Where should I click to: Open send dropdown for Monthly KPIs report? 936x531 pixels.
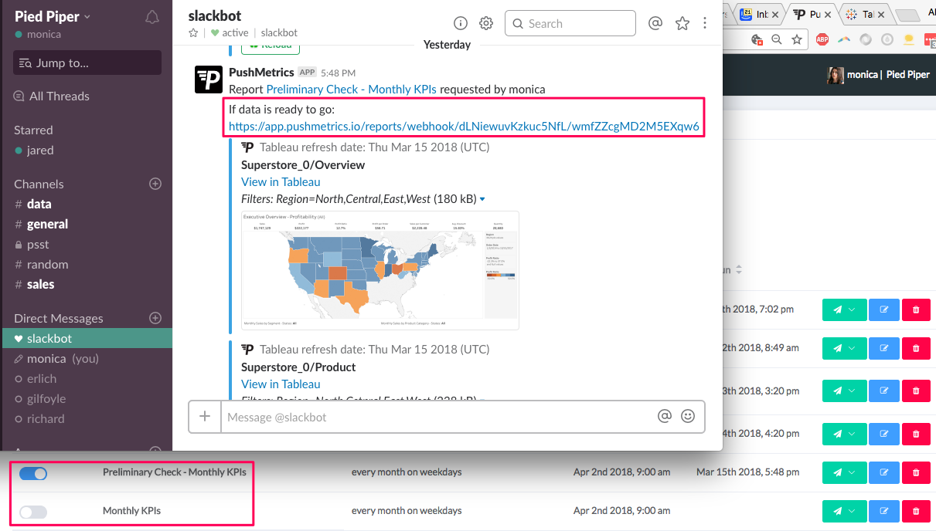(845, 511)
